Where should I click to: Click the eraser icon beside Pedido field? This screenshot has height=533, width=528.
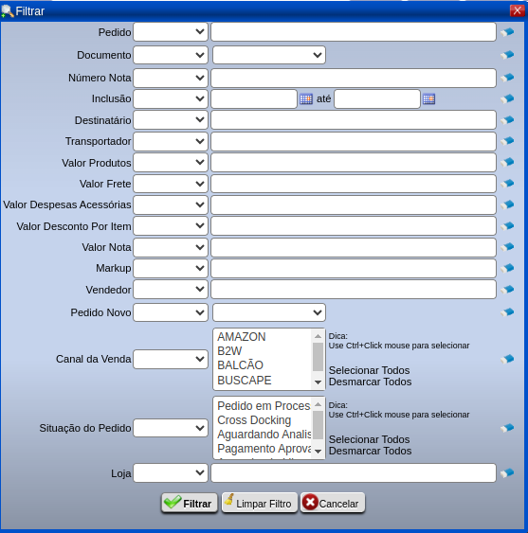507,32
